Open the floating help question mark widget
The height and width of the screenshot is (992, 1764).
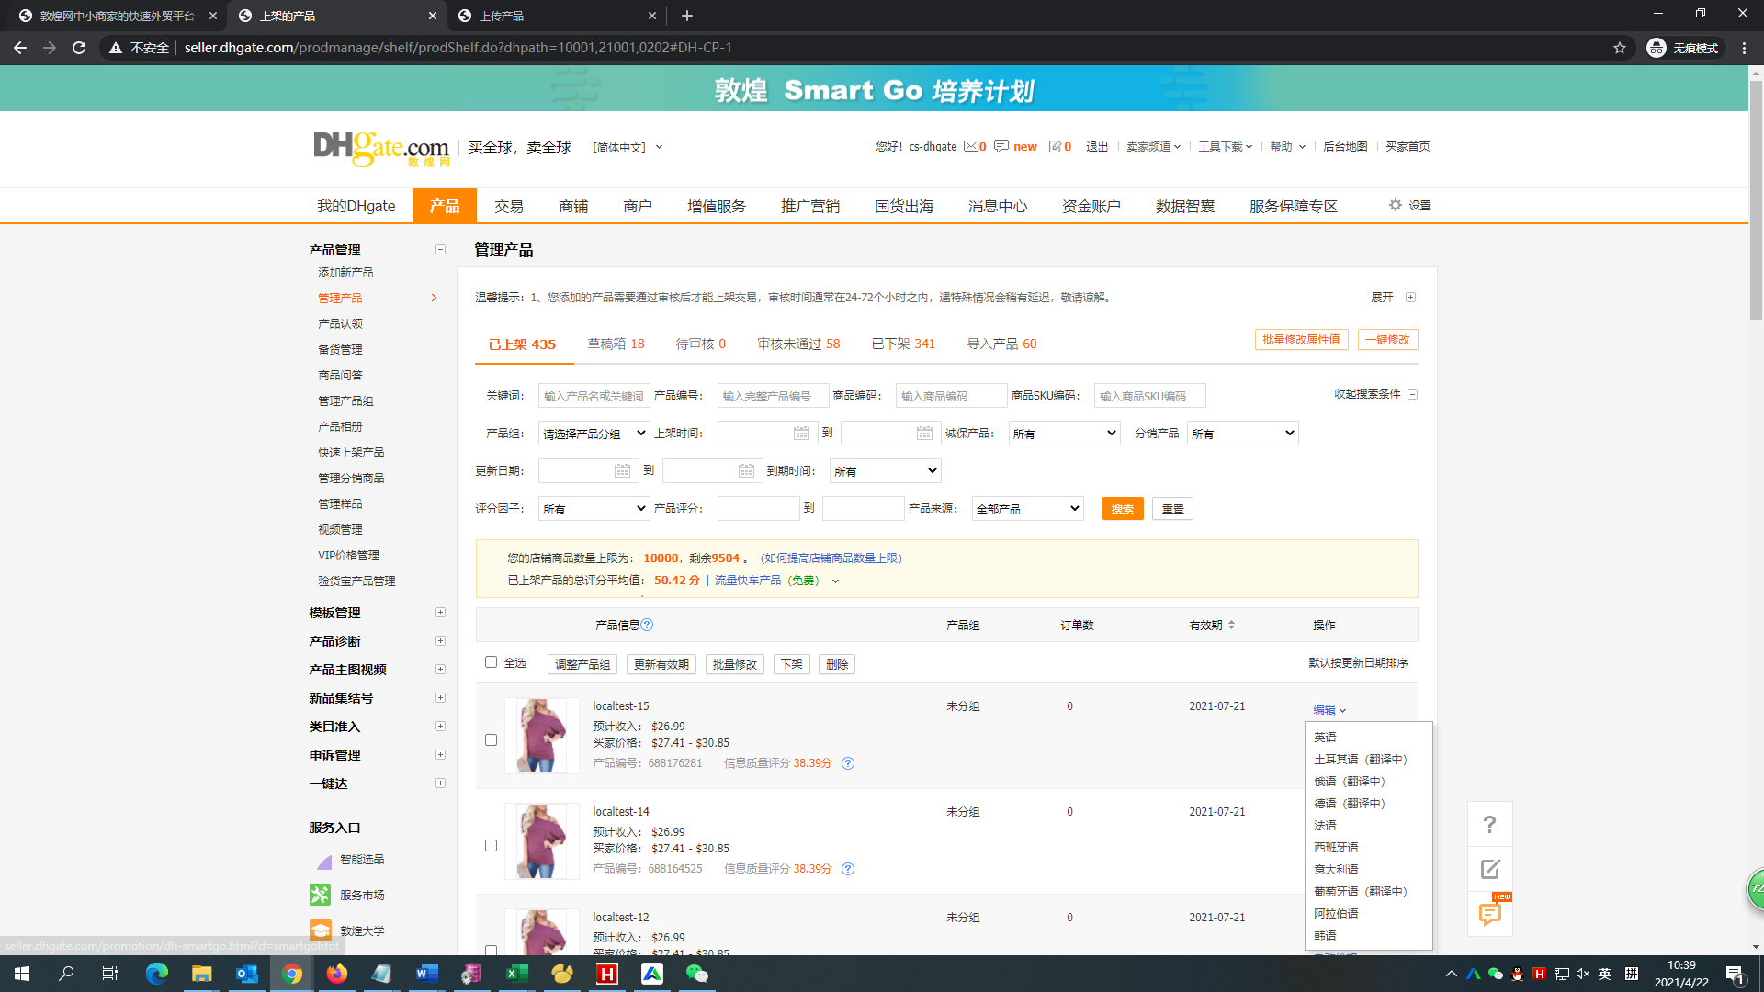pos(1489,825)
